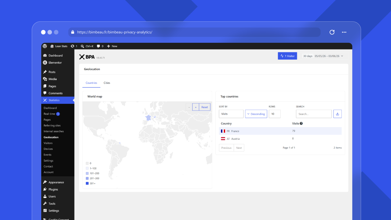
Task: Click the address bar padlock icon
Action: (73, 32)
